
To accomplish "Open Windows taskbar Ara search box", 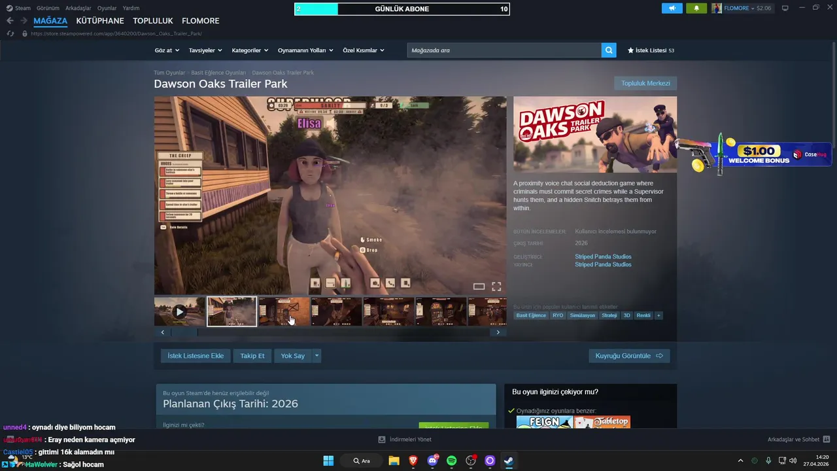I will [362, 461].
